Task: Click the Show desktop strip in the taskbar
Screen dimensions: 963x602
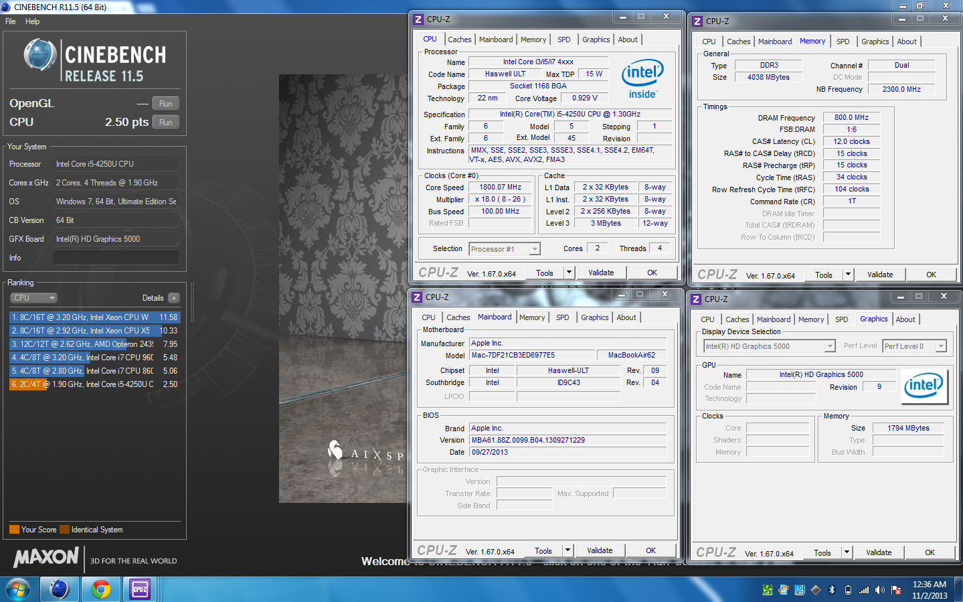Action: click(958, 589)
